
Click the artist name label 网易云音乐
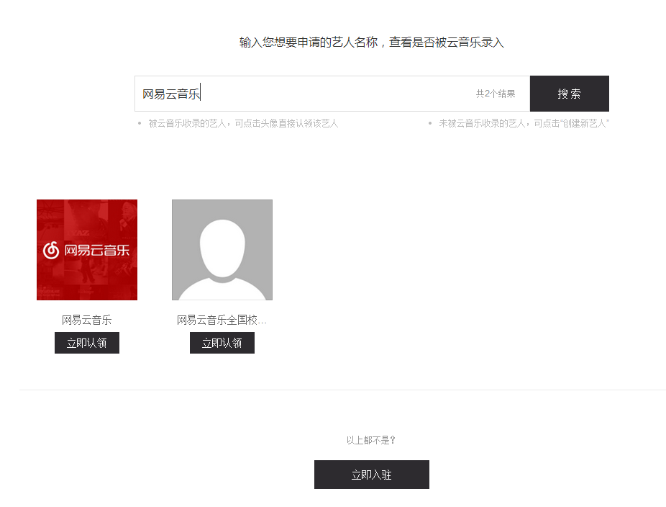[x=86, y=320]
